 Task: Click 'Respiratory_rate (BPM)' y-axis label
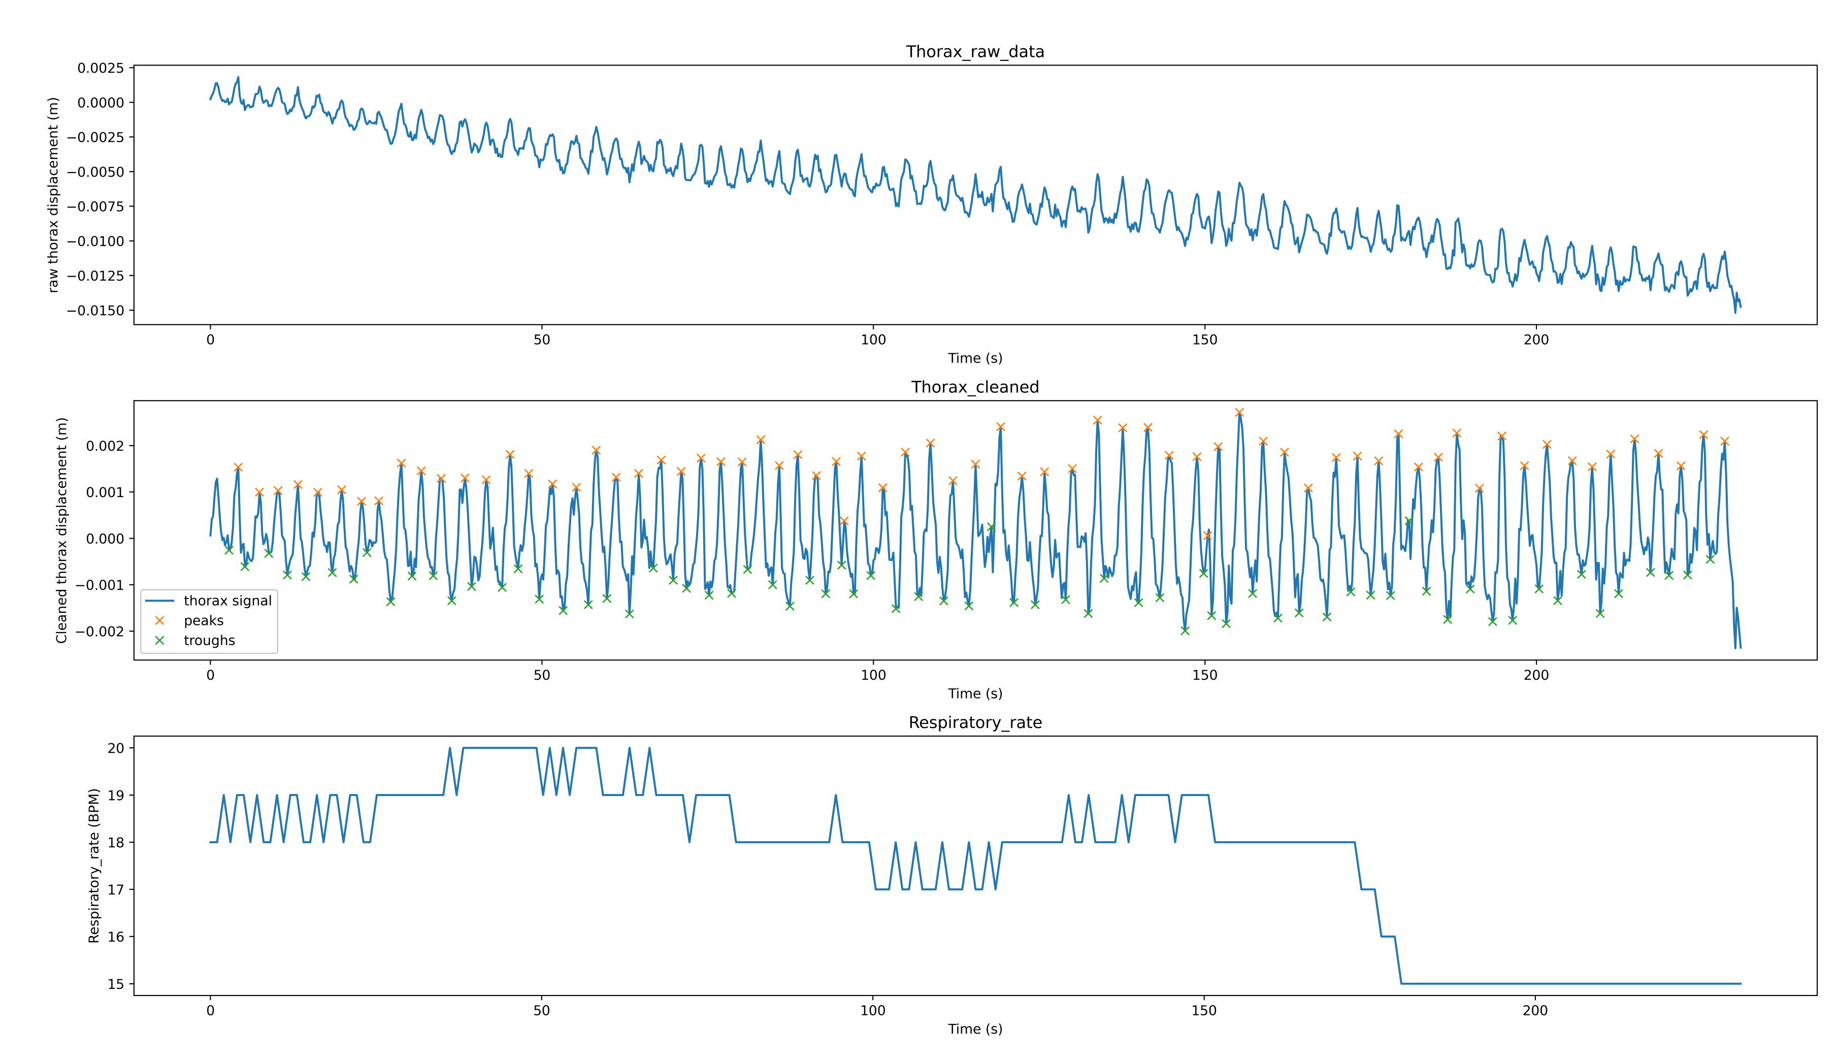click(93, 866)
